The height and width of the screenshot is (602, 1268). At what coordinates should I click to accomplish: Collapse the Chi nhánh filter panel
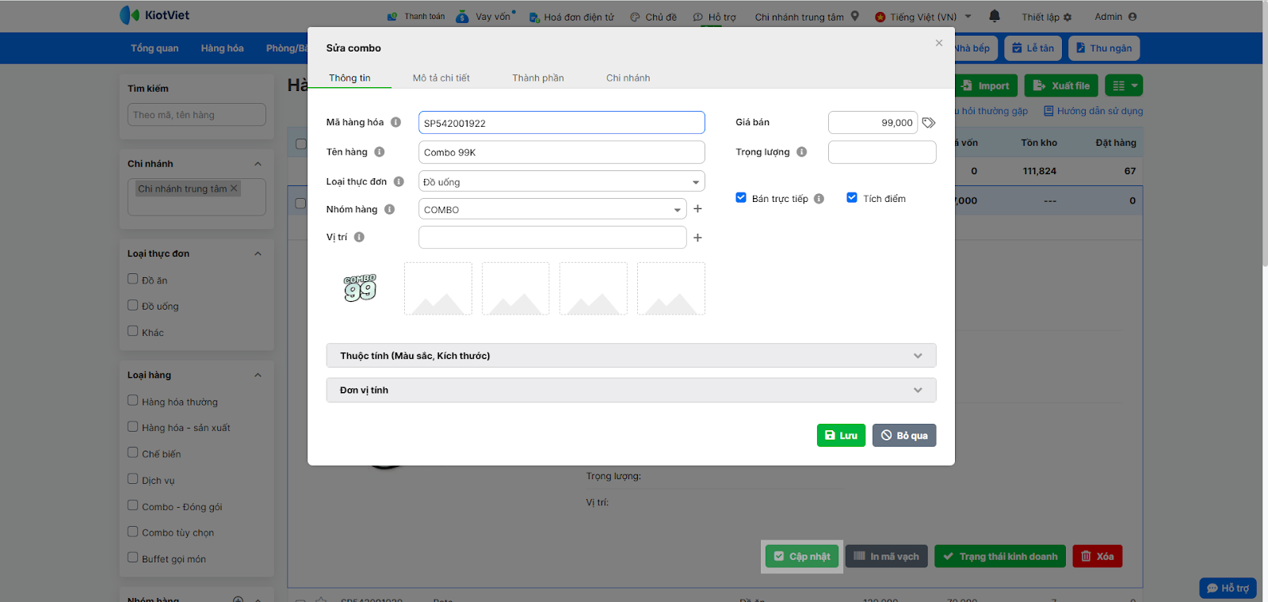pos(258,164)
